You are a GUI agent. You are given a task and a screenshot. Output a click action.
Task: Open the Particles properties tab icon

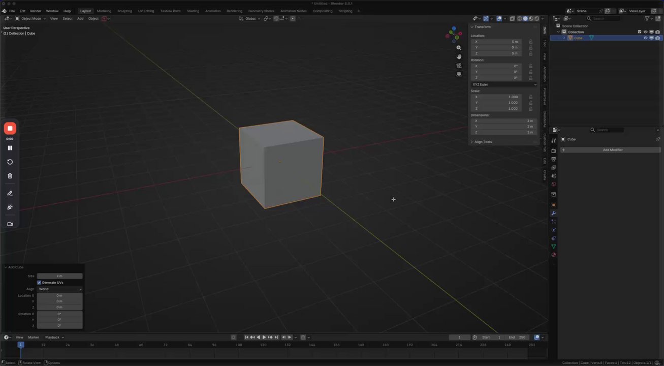point(554,222)
